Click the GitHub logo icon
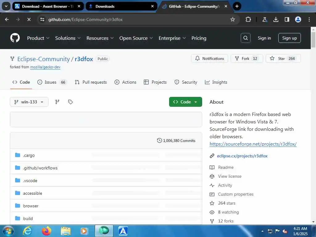The image size is (316, 237). click(x=15, y=38)
